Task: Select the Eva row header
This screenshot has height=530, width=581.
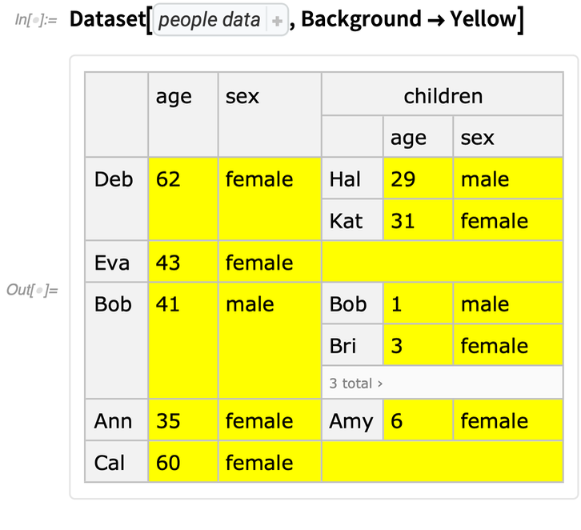Action: [112, 263]
